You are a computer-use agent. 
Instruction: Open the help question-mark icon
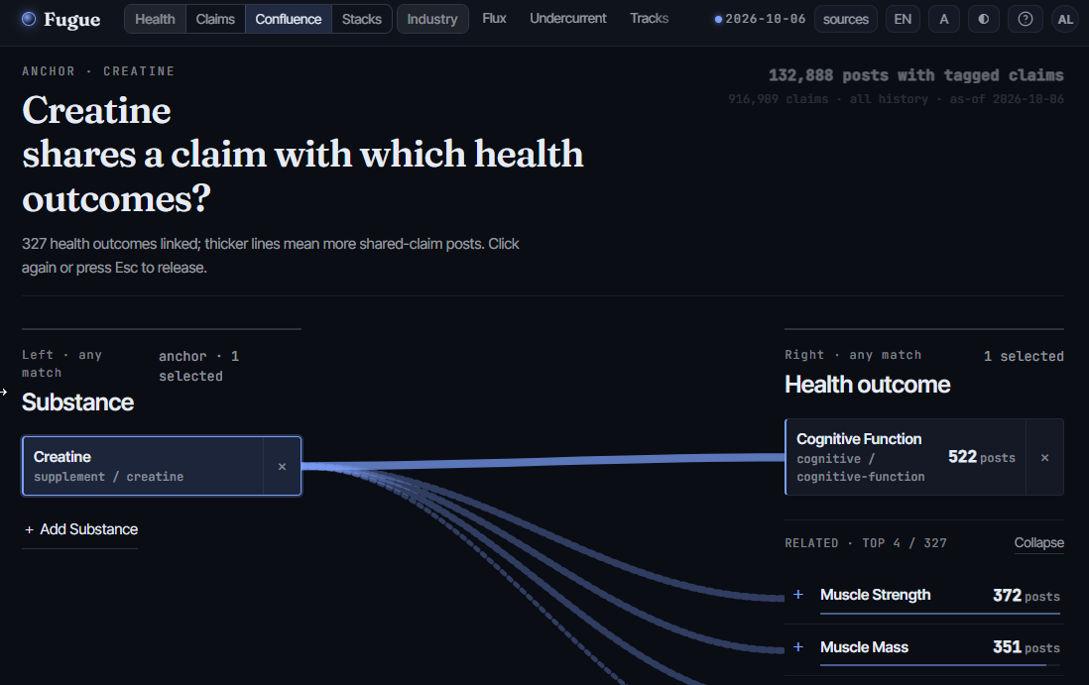pyautogui.click(x=1026, y=19)
